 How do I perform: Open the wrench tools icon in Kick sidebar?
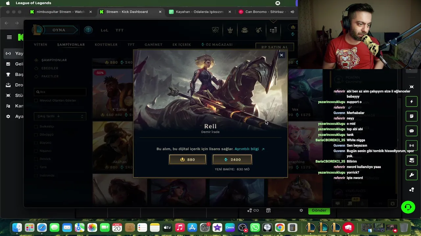pos(411,175)
